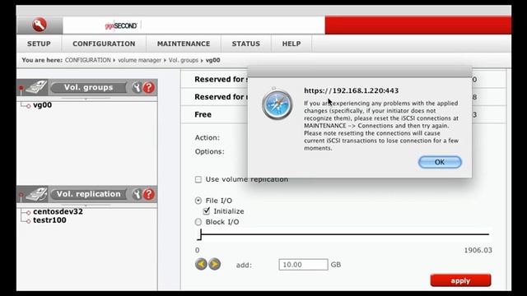
Task: Open help for Vol. replication panel
Action: (x=148, y=194)
